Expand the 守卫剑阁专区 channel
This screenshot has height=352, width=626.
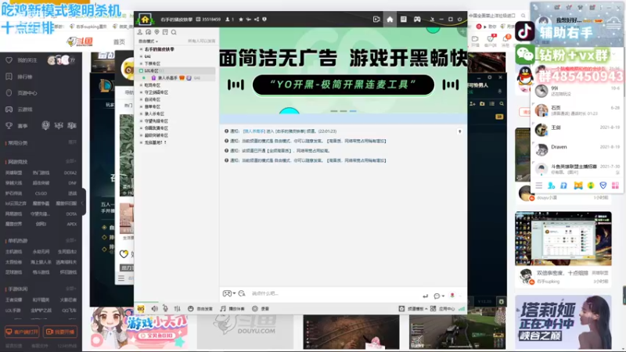point(141,92)
